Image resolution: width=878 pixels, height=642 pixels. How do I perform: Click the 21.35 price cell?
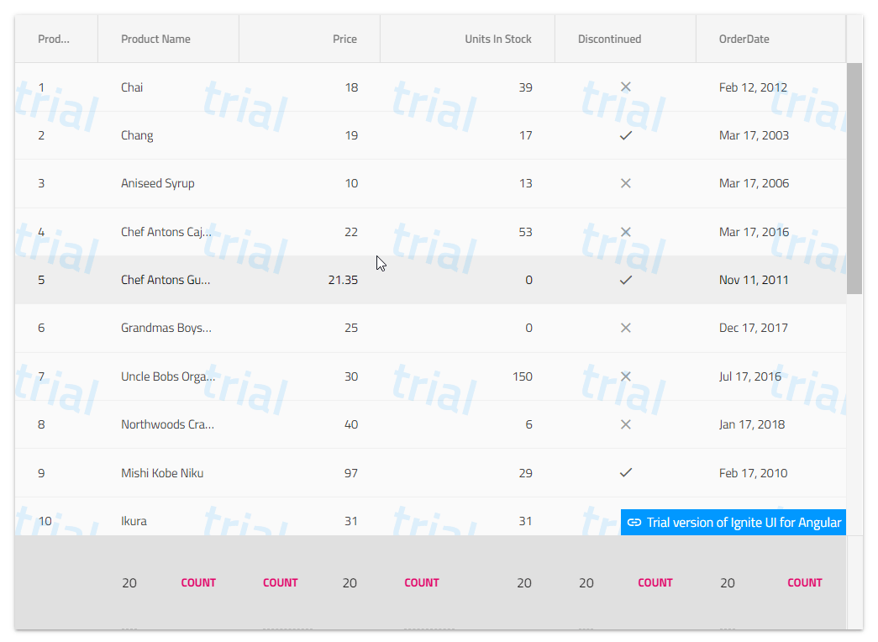click(x=343, y=280)
